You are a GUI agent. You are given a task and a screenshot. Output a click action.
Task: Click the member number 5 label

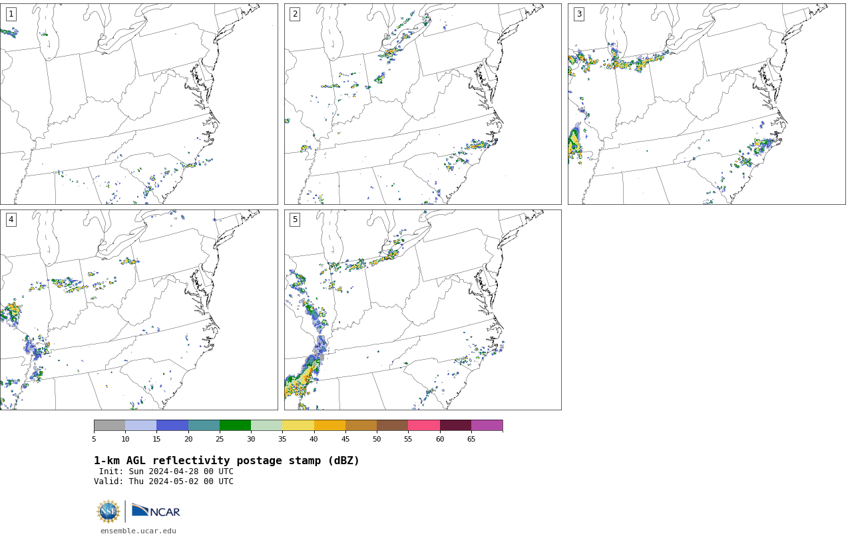(295, 219)
